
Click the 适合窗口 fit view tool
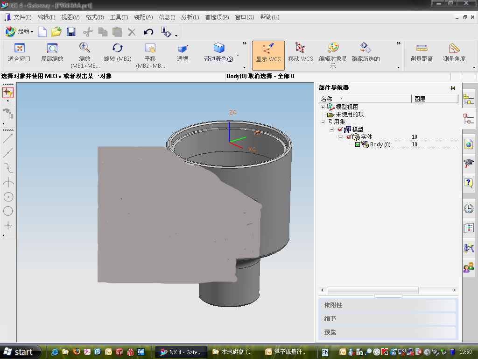pyautogui.click(x=19, y=52)
